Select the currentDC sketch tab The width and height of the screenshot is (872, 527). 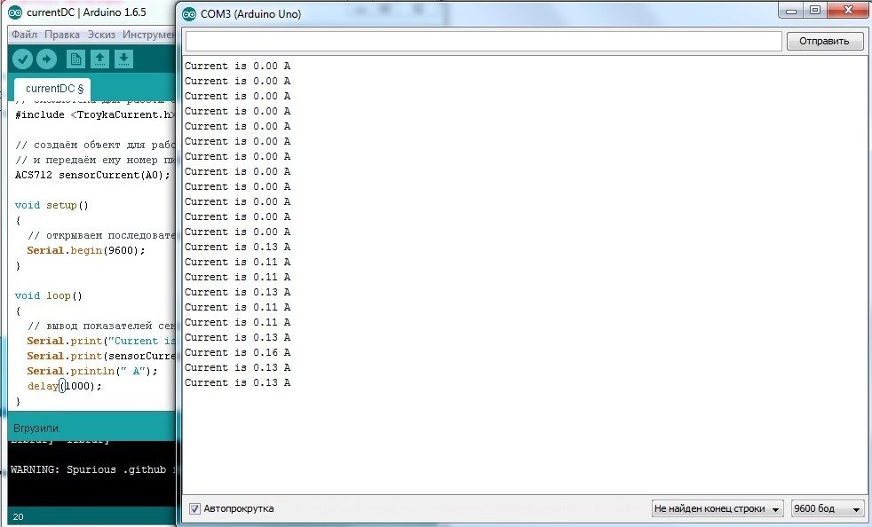point(54,89)
